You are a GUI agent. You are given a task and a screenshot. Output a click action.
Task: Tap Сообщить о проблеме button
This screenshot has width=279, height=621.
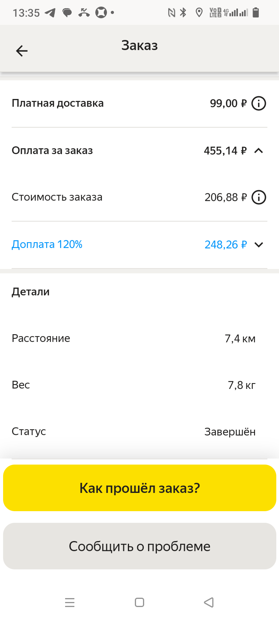(x=139, y=546)
